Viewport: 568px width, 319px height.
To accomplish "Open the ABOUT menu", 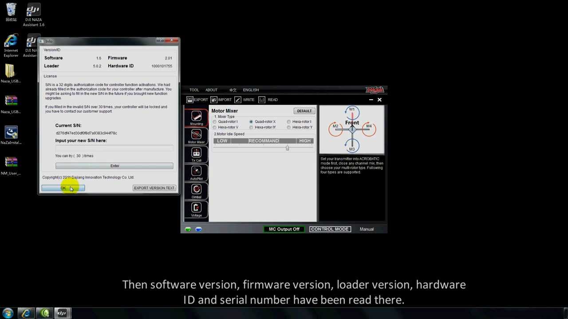I will pos(211,90).
